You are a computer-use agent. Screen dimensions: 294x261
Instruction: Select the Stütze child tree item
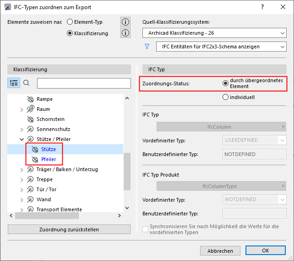(49, 149)
